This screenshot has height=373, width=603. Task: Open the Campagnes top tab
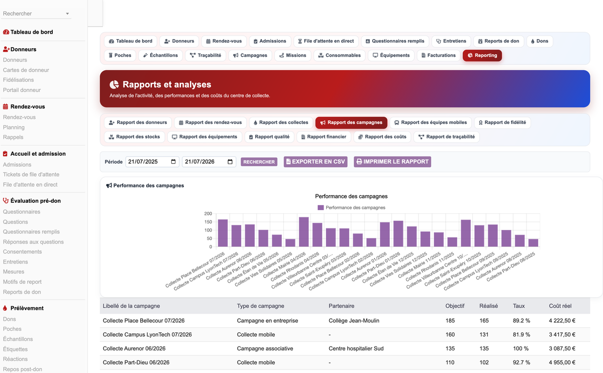coord(250,55)
